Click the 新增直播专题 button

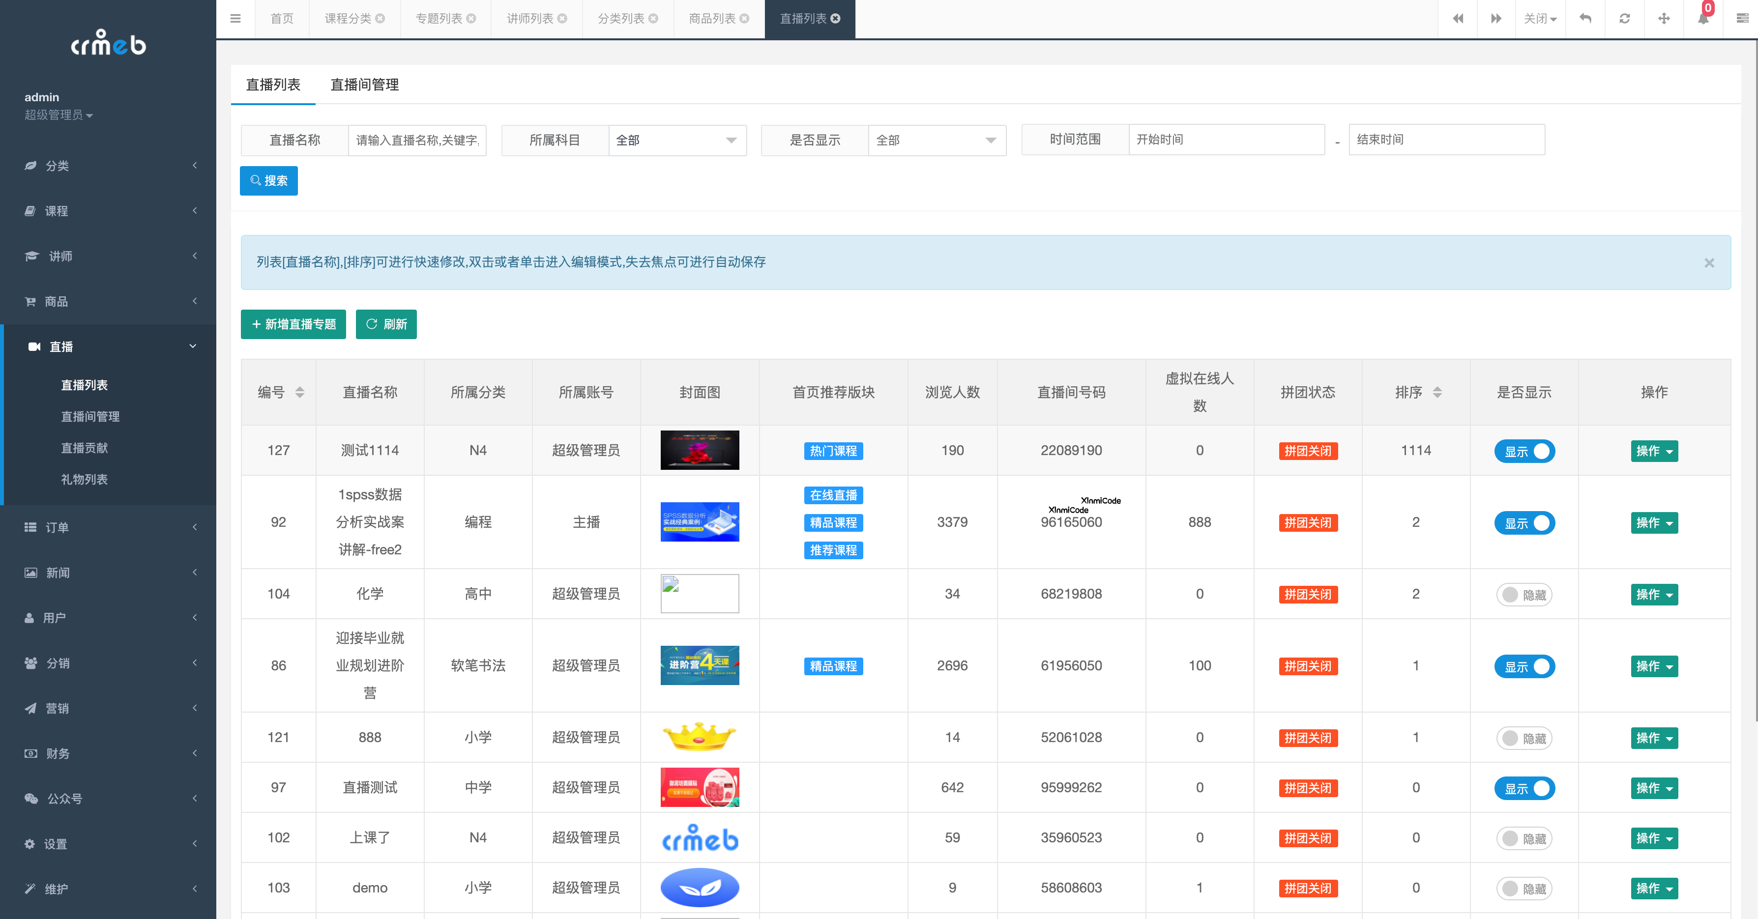point(293,324)
